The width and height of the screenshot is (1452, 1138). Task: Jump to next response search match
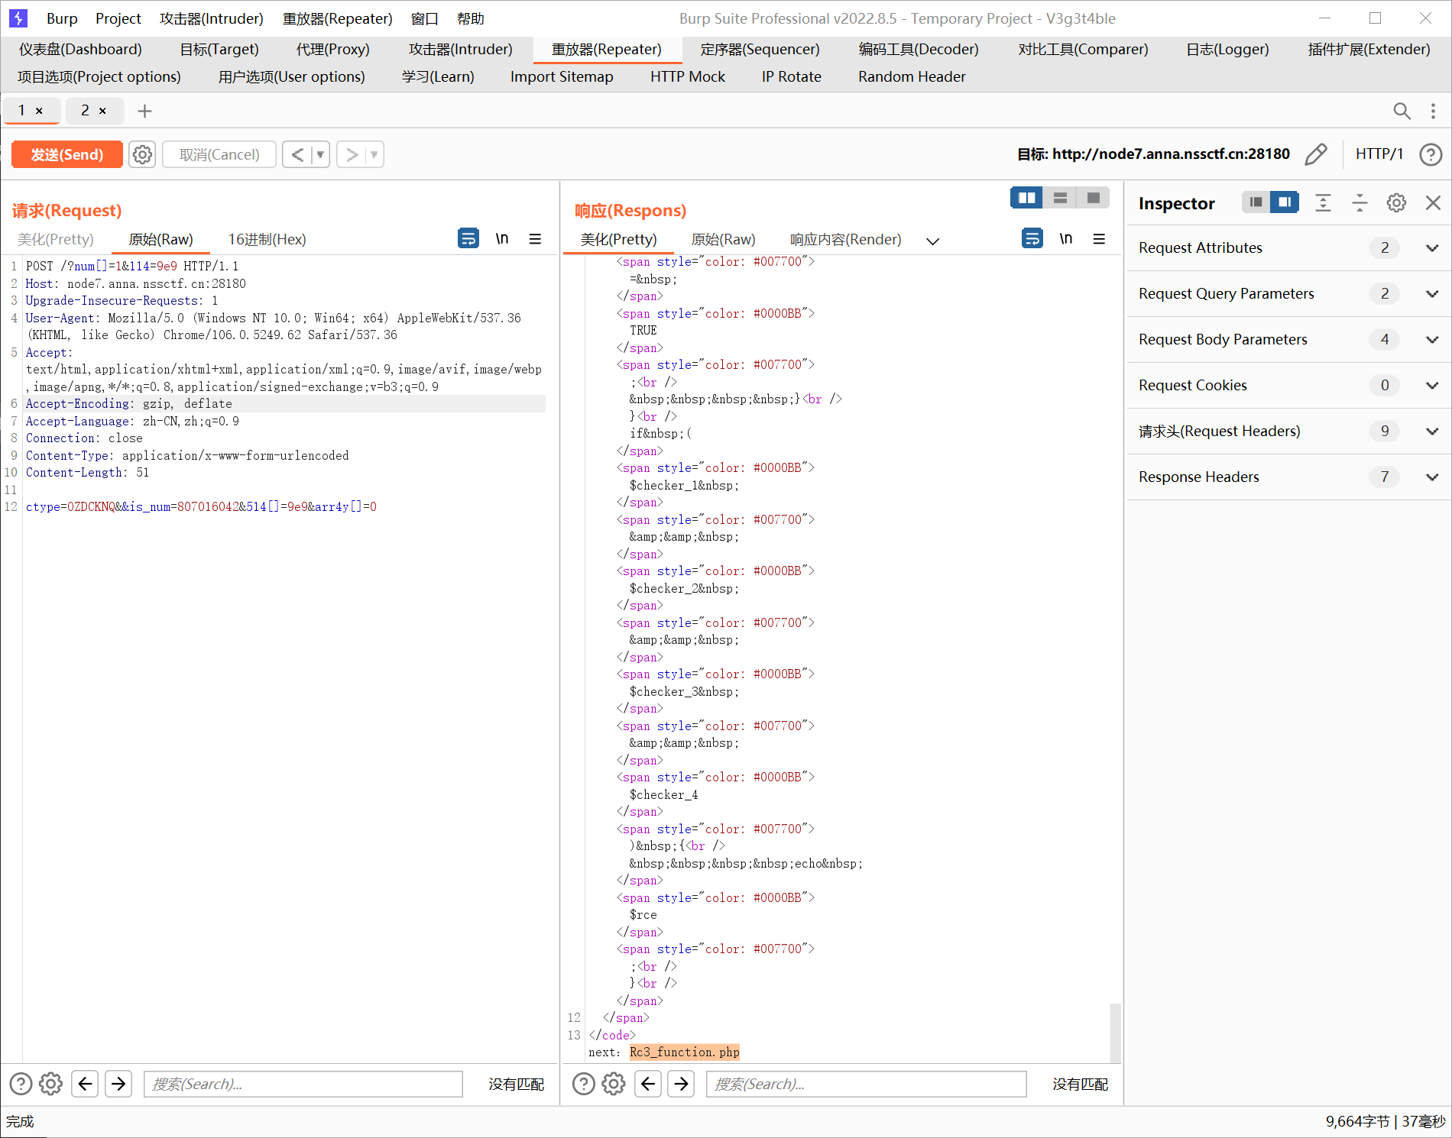pyautogui.click(x=682, y=1084)
